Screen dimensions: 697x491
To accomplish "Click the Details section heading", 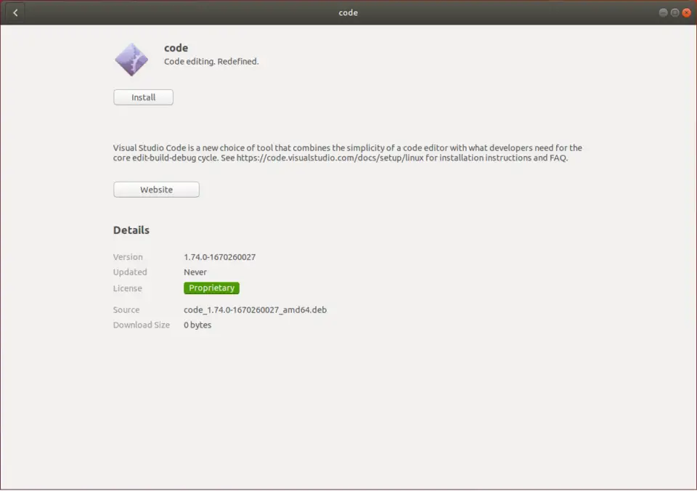I will click(x=131, y=230).
